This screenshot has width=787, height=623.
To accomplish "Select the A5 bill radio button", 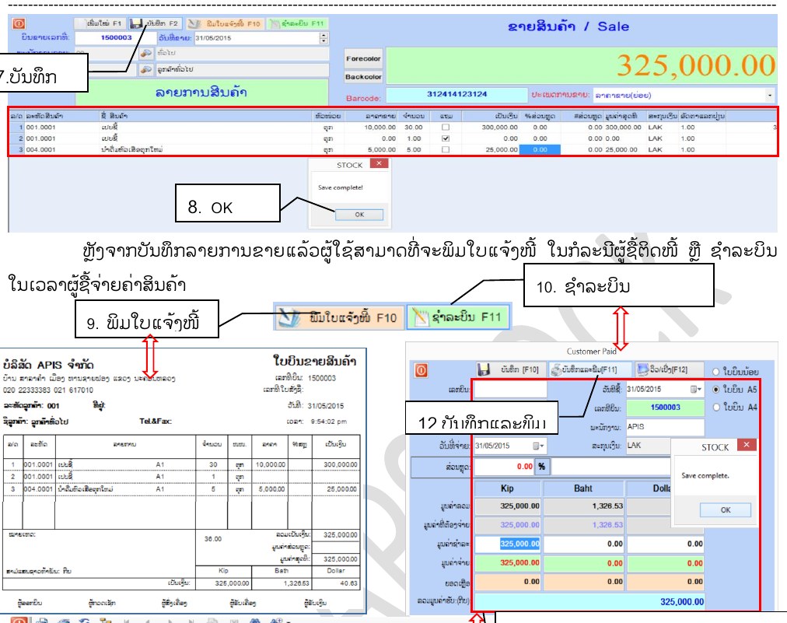I will tap(716, 389).
